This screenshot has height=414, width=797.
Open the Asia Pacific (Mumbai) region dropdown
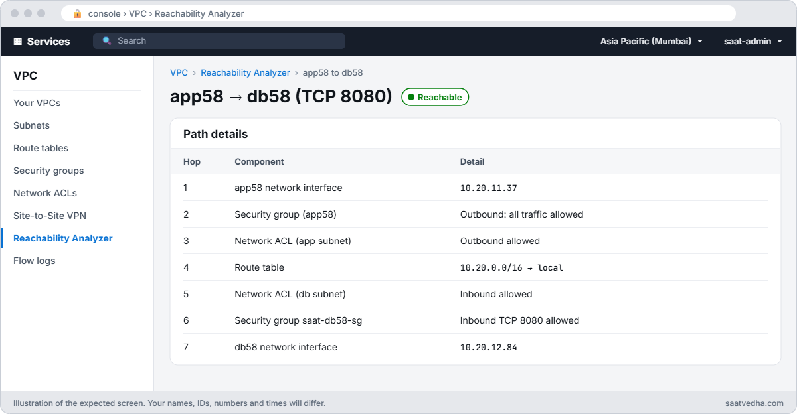652,41
